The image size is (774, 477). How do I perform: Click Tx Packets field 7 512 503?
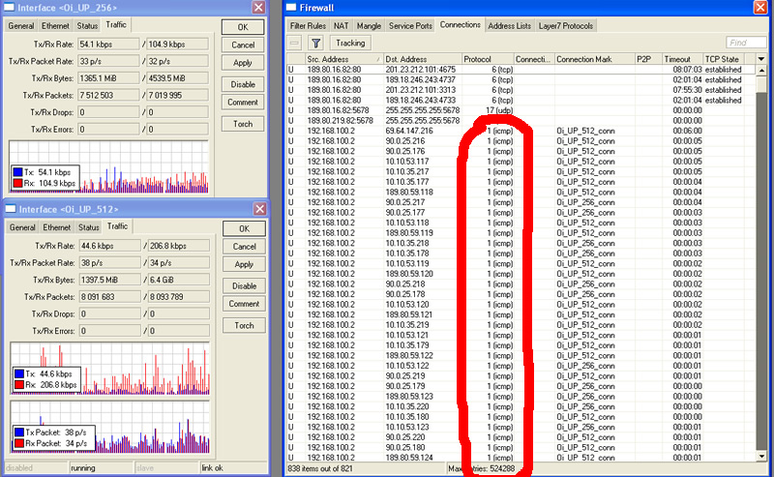[108, 95]
